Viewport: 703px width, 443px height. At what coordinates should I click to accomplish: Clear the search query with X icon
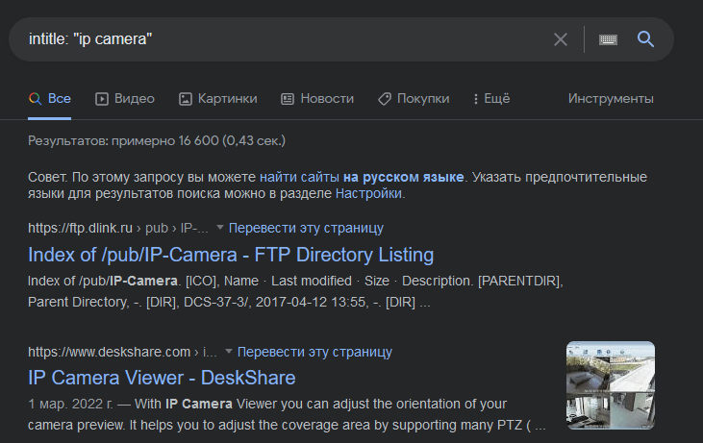pyautogui.click(x=561, y=39)
